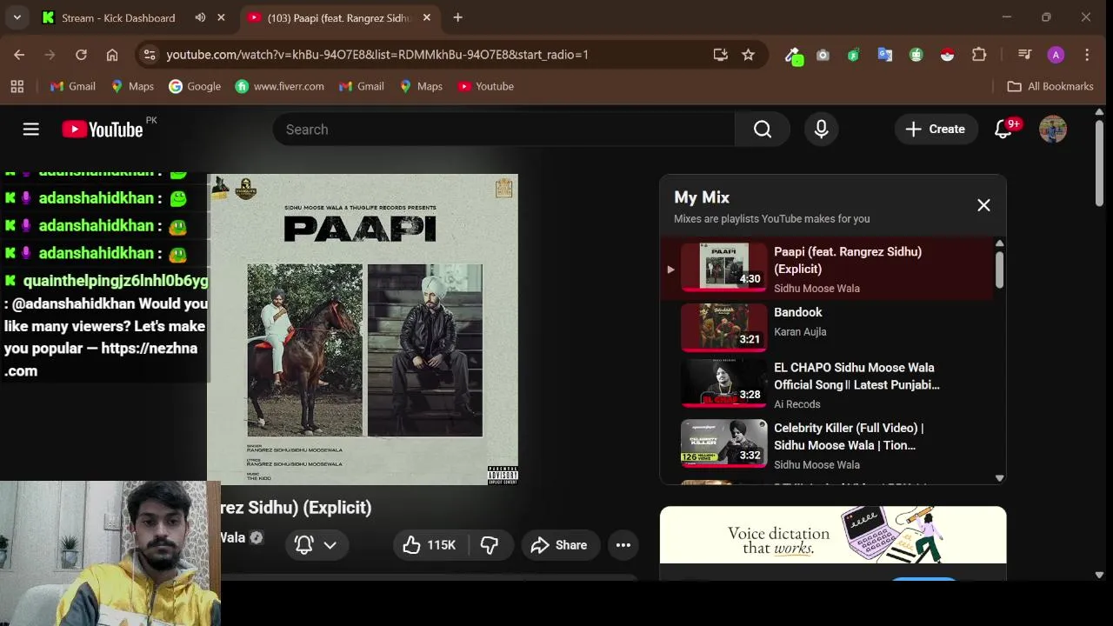This screenshot has height=626, width=1113.
Task: Go back with the browser back arrow
Action: pyautogui.click(x=19, y=55)
